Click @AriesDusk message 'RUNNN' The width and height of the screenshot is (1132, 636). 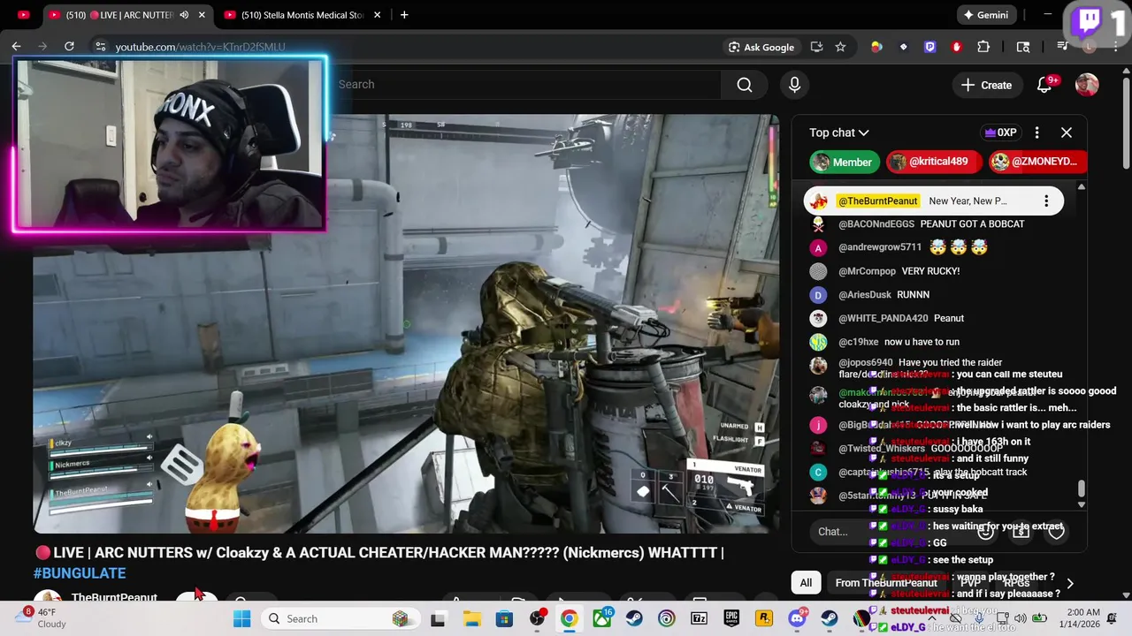[x=913, y=295]
